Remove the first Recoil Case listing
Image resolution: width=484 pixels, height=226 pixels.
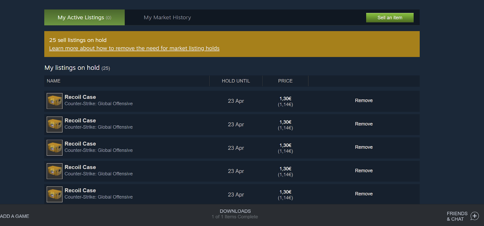(364, 100)
